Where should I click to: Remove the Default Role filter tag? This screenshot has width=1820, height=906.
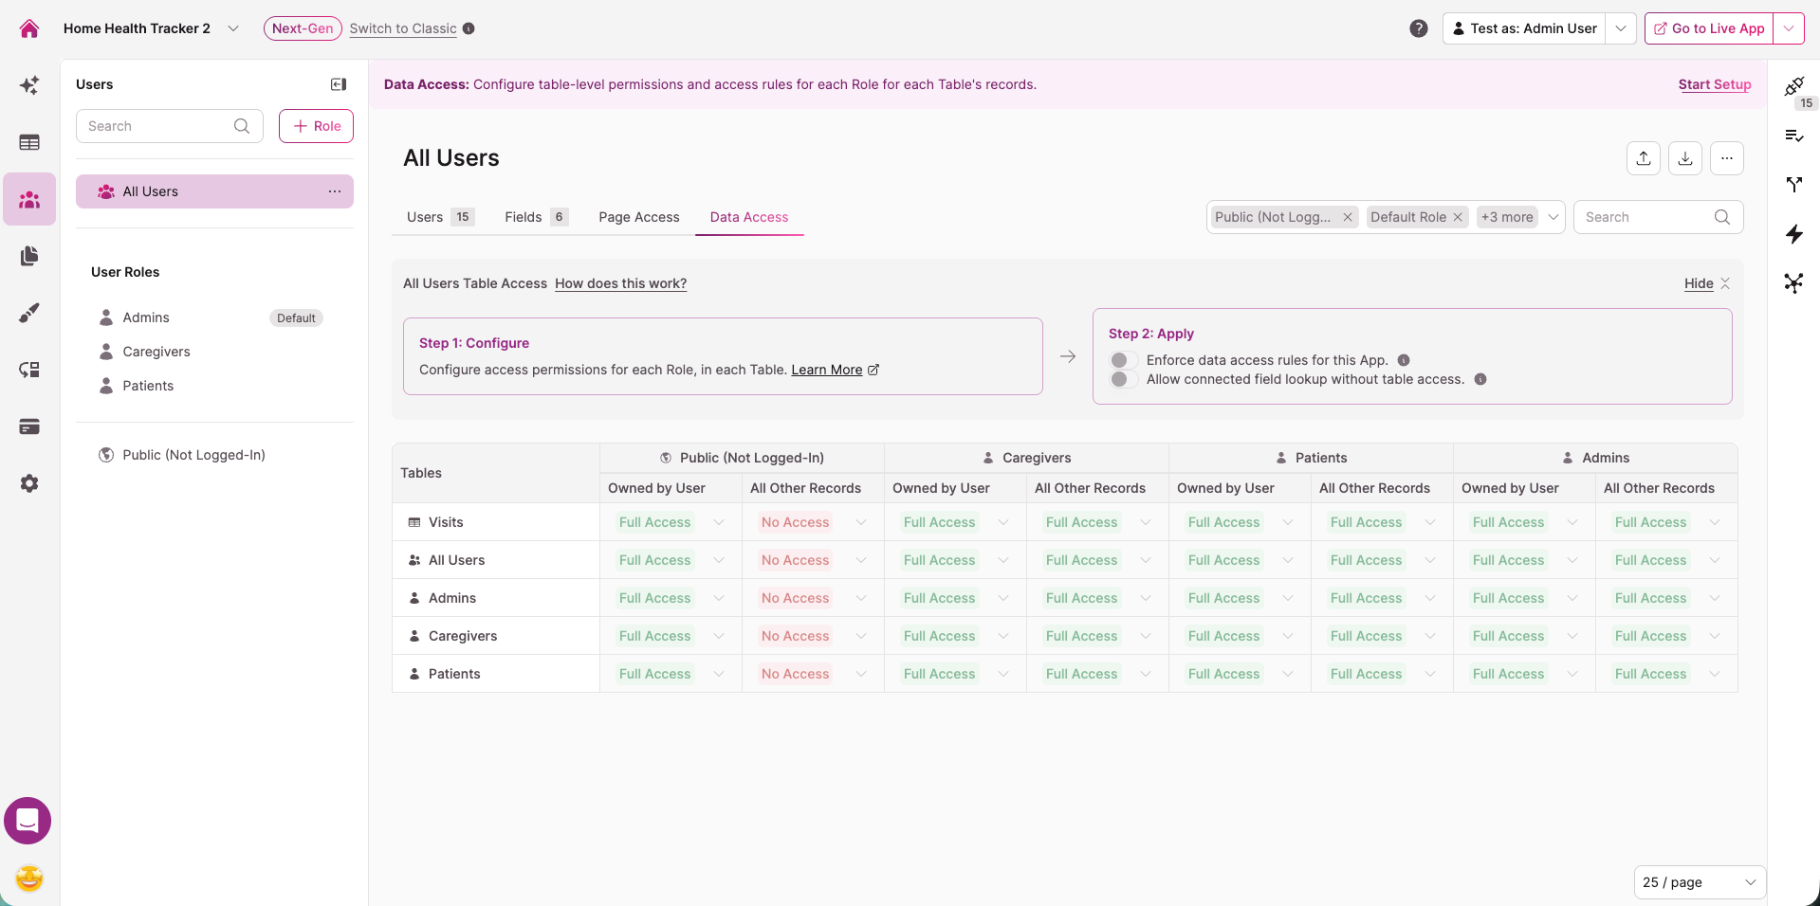(1458, 217)
